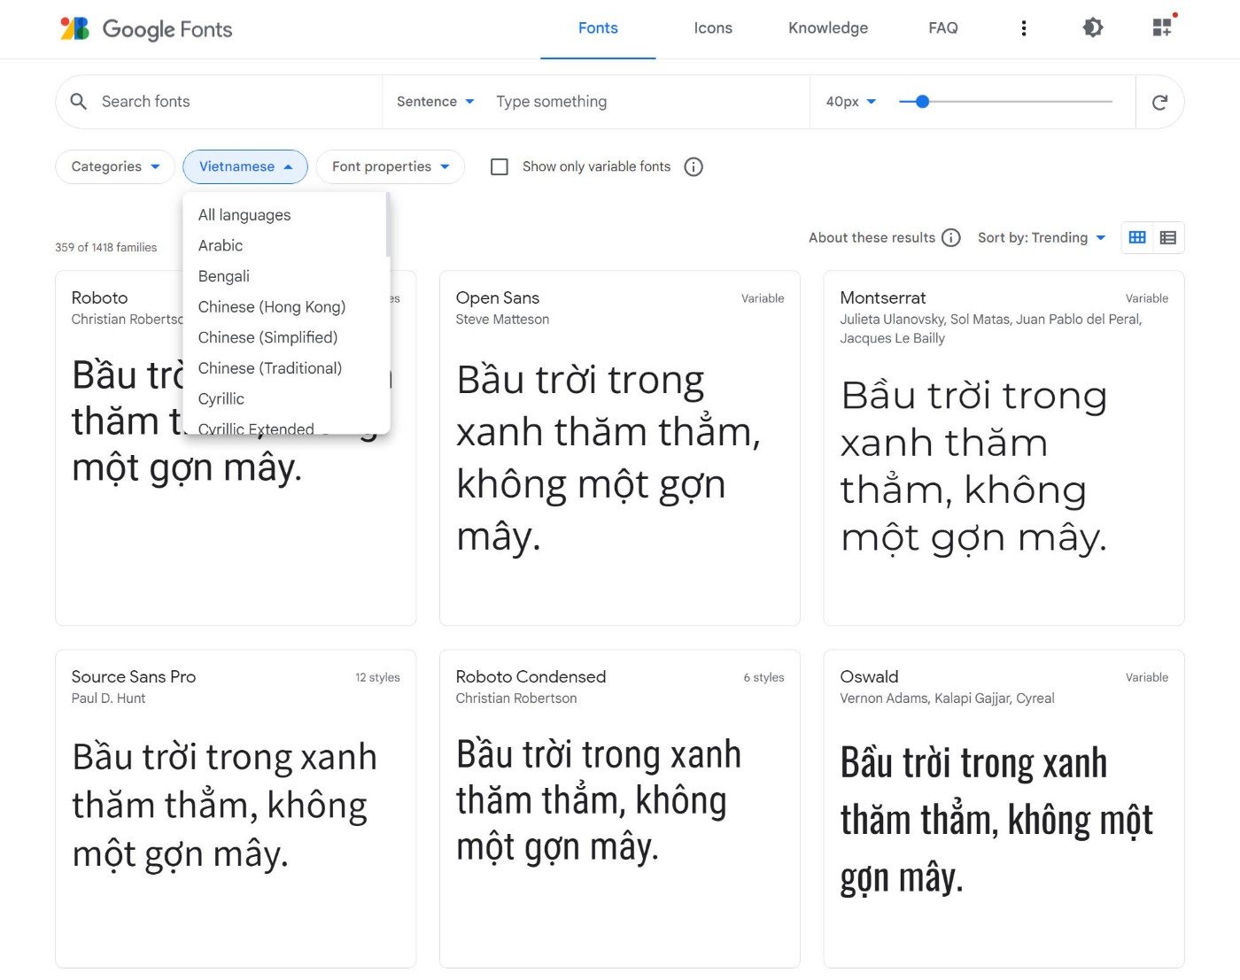The height and width of the screenshot is (980, 1240).
Task: Open the Categories dropdown
Action: pos(113,166)
